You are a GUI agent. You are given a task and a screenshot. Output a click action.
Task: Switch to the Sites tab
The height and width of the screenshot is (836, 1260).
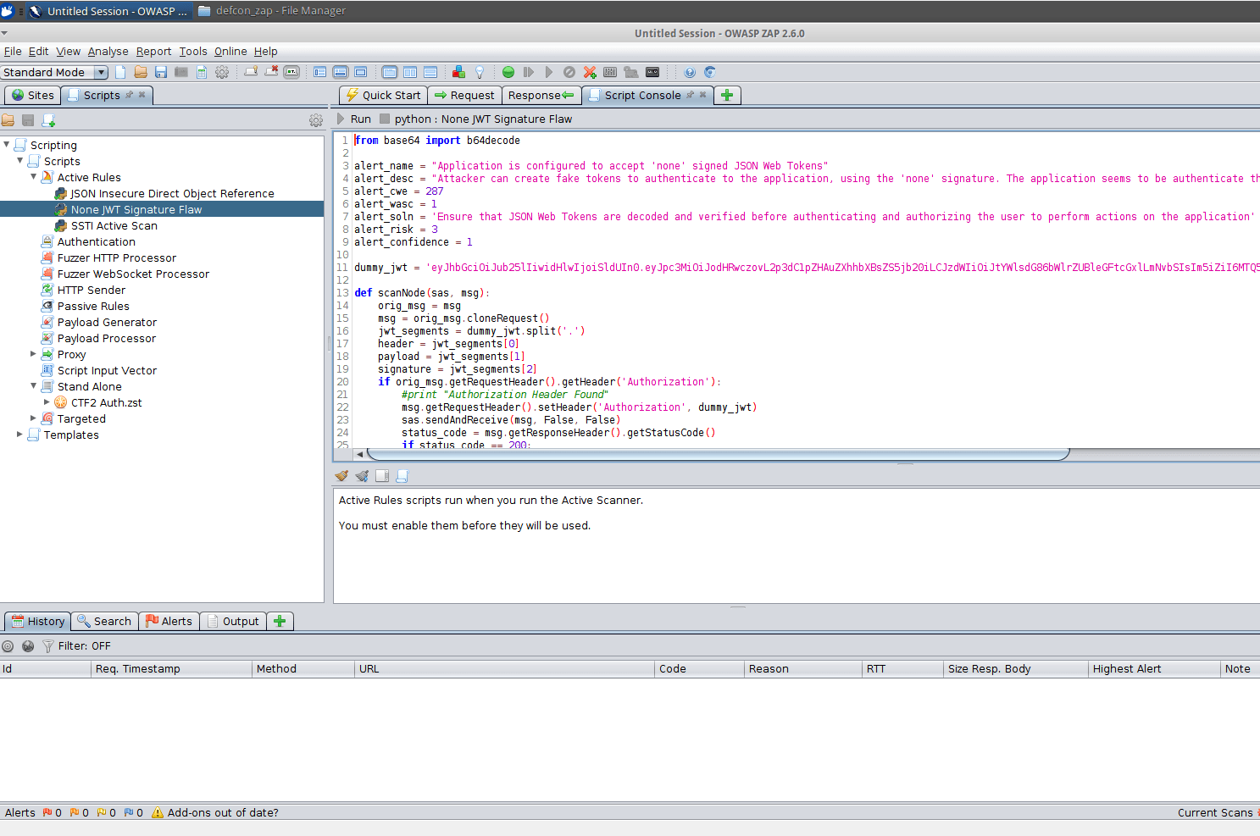click(32, 95)
